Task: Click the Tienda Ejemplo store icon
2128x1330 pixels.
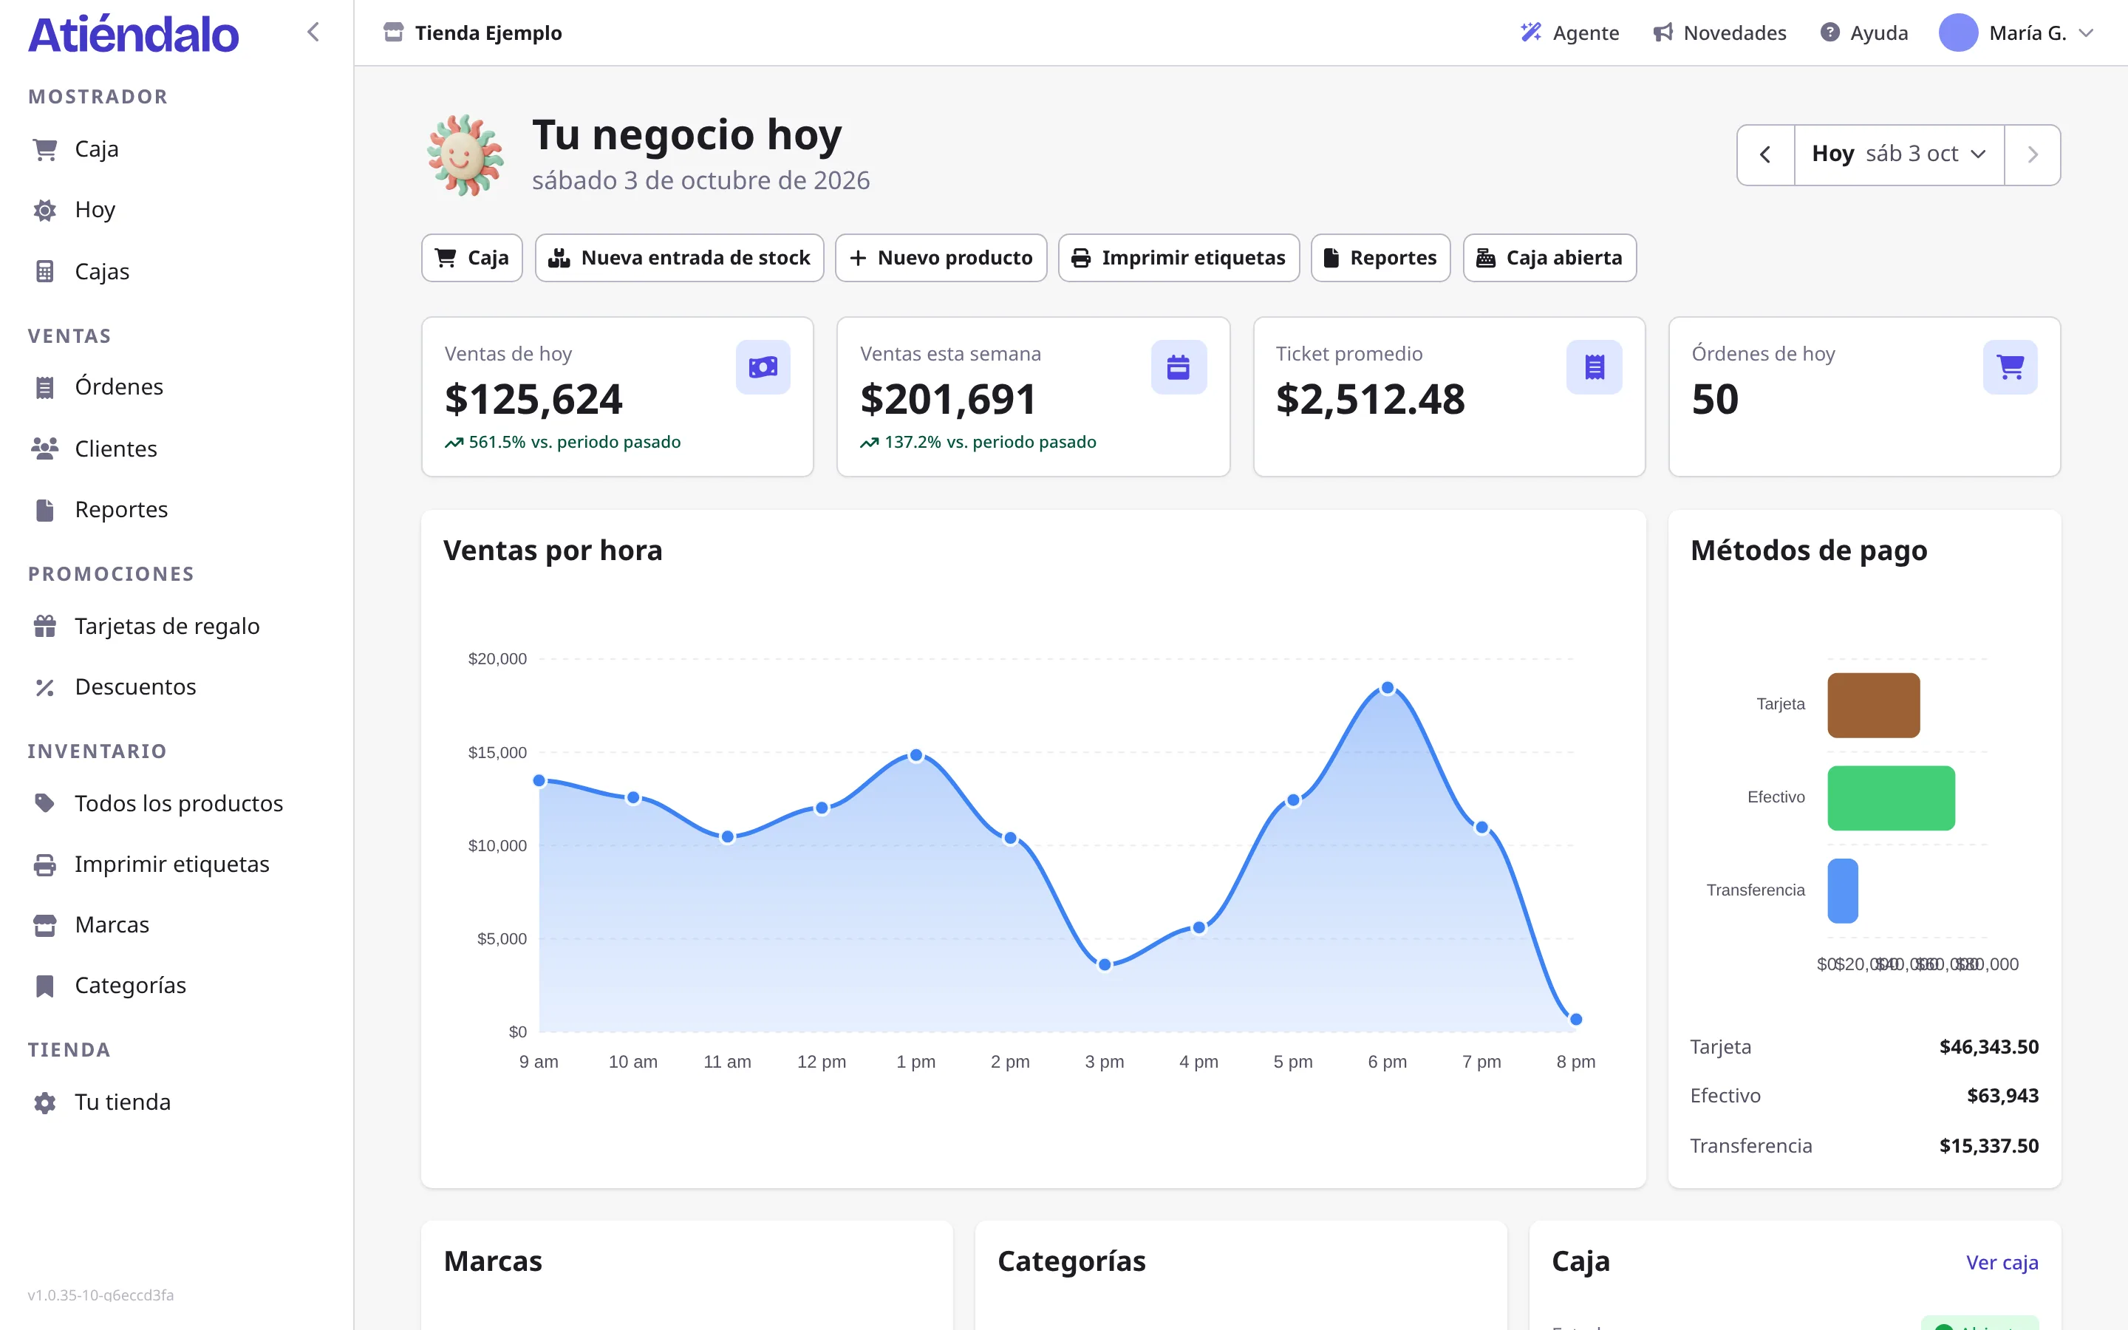Action: [x=393, y=33]
